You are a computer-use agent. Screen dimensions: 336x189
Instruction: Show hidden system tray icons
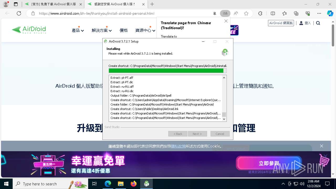coord(283,184)
